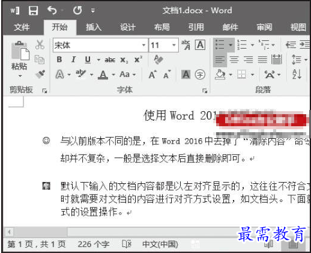Click the Text Effects A icon
This screenshot has height=253, width=311.
59,75
